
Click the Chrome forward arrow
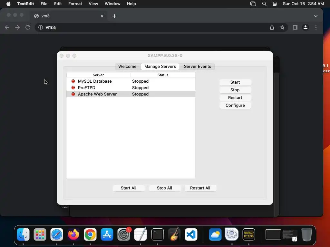click(17, 27)
